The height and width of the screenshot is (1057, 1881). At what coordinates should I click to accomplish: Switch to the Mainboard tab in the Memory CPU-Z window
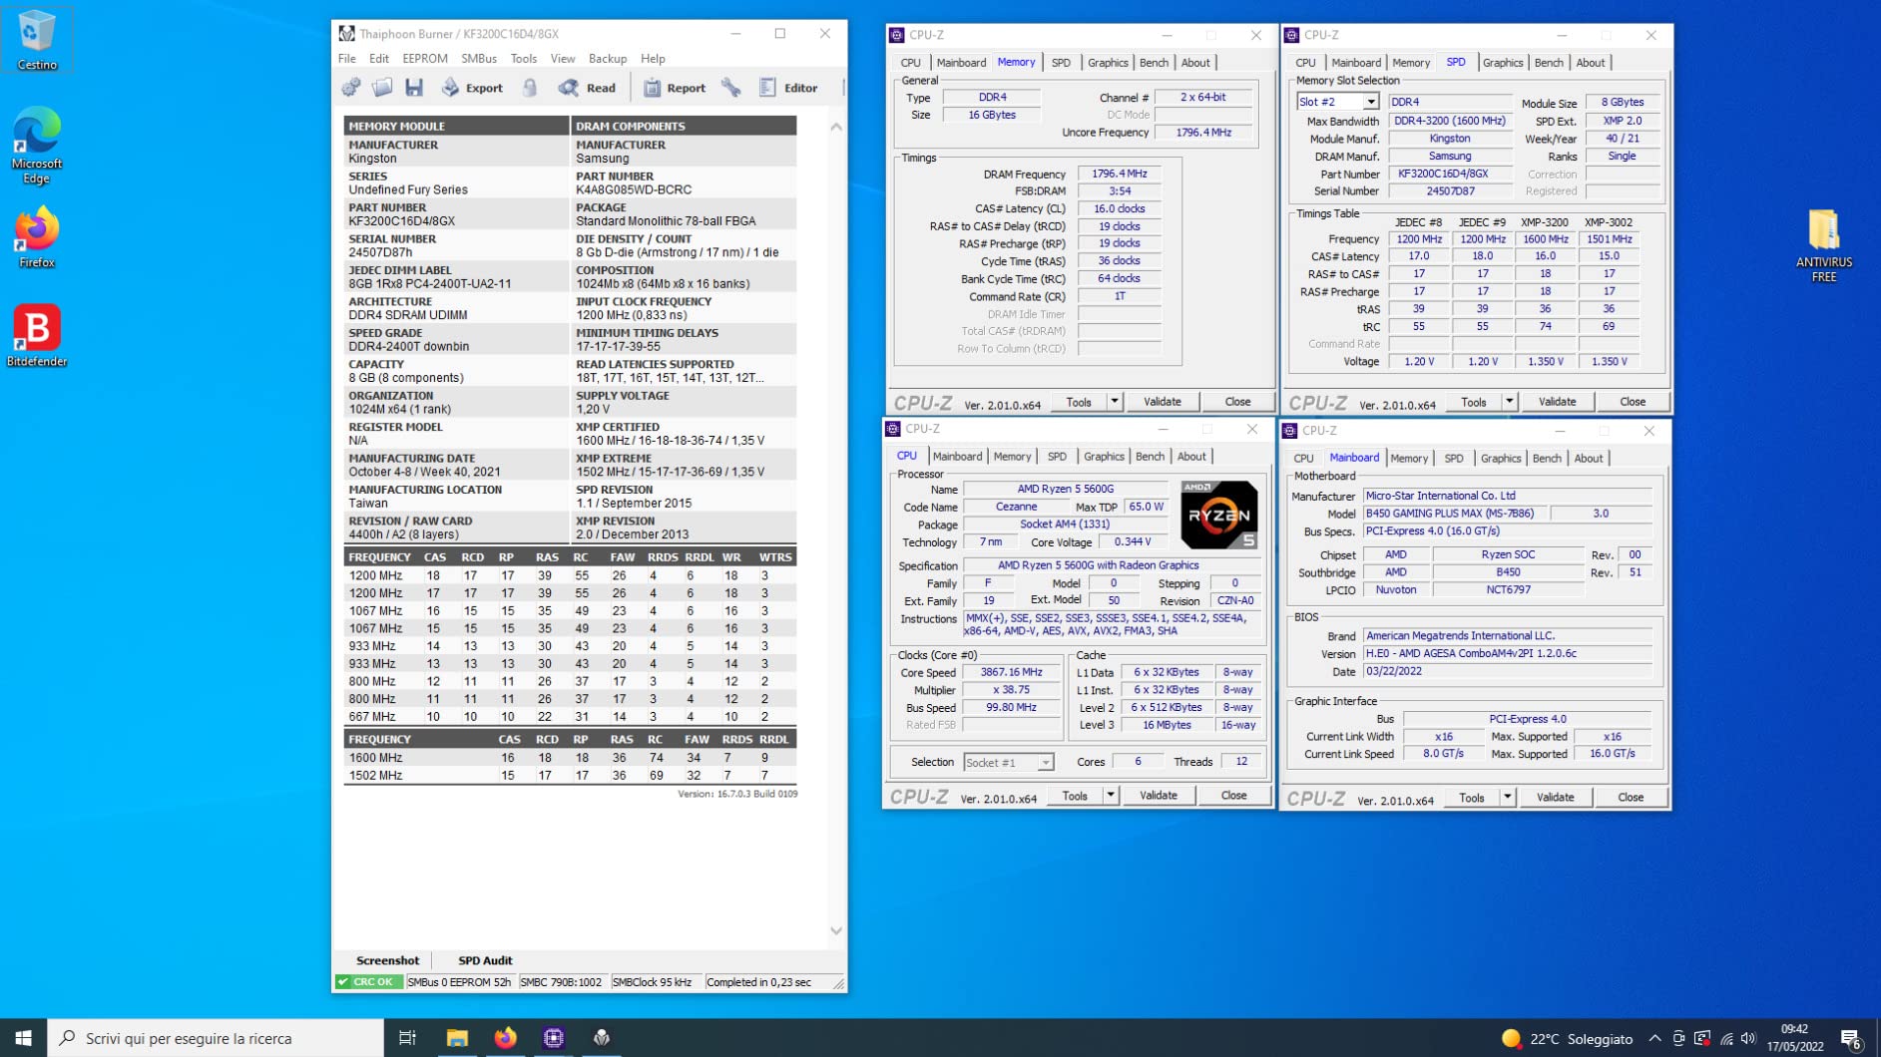(x=961, y=63)
